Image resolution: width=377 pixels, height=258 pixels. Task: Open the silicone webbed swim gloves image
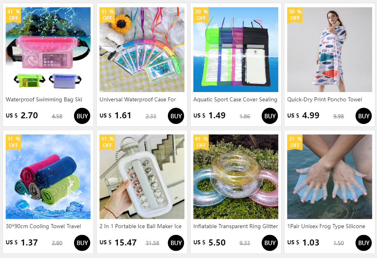329,176
